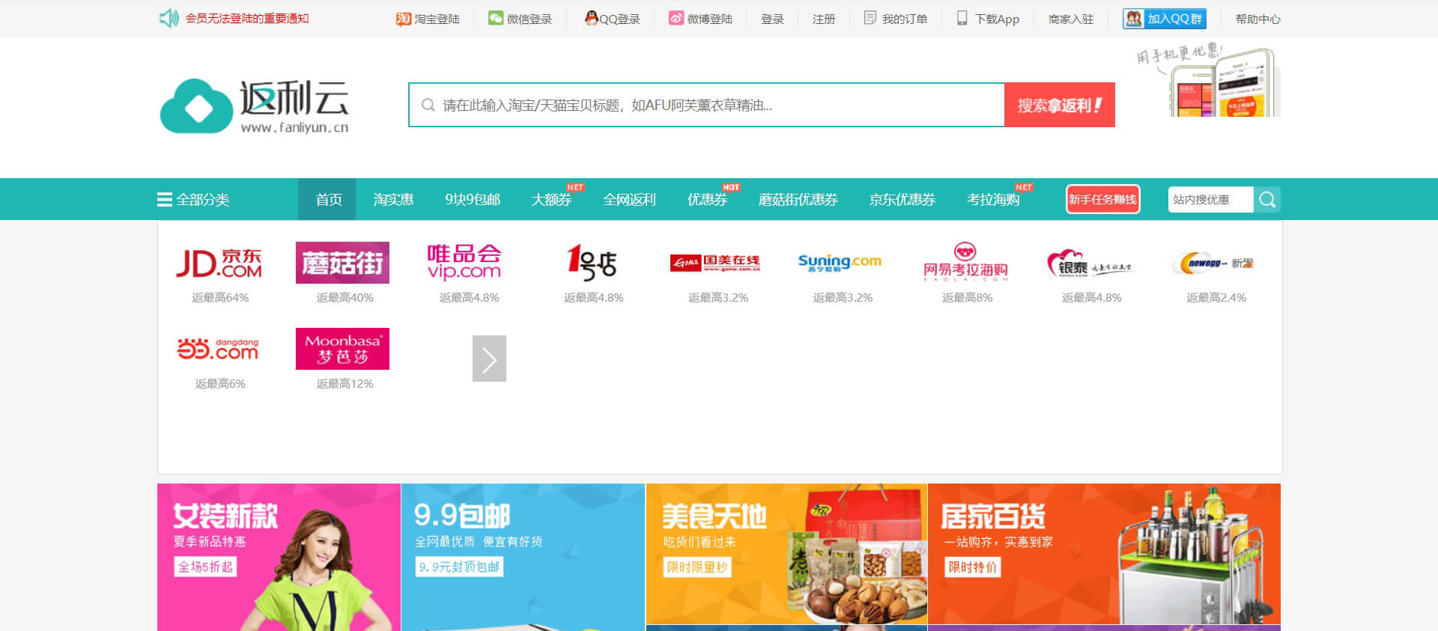Open the 银泰 store logo
Image resolution: width=1438 pixels, height=631 pixels.
[x=1090, y=263]
